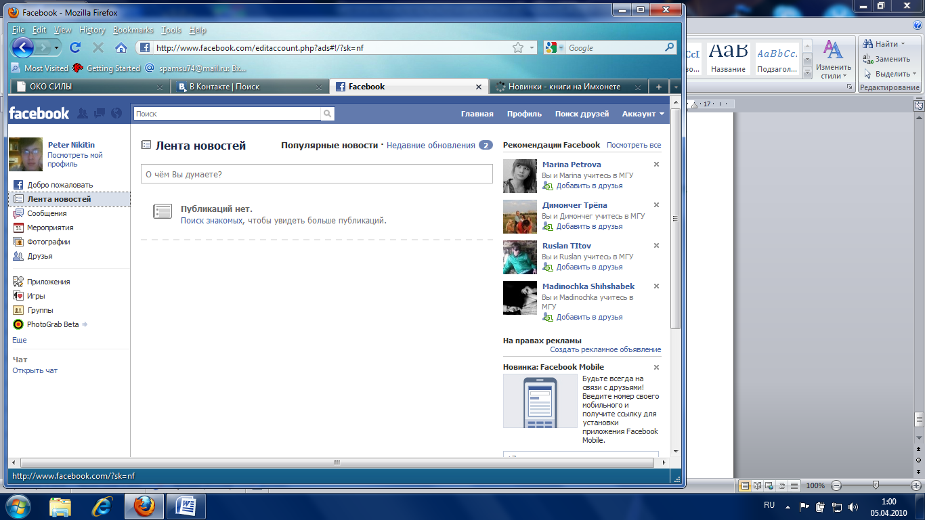Move the Word zoom slider handle
This screenshot has height=520, width=925.
click(876, 485)
